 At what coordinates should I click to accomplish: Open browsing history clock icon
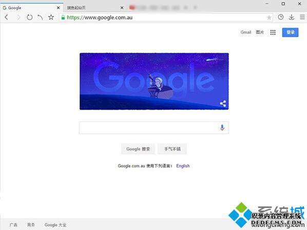tap(281, 17)
